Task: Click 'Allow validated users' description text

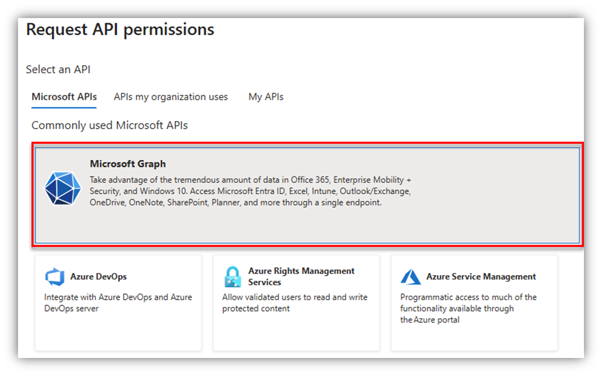Action: pos(294,303)
